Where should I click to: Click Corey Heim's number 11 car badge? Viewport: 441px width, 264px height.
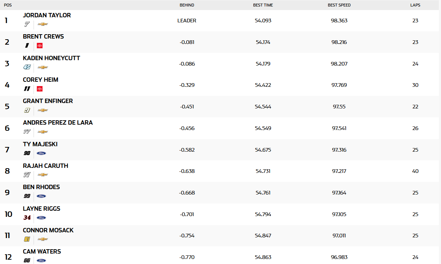tap(27, 89)
